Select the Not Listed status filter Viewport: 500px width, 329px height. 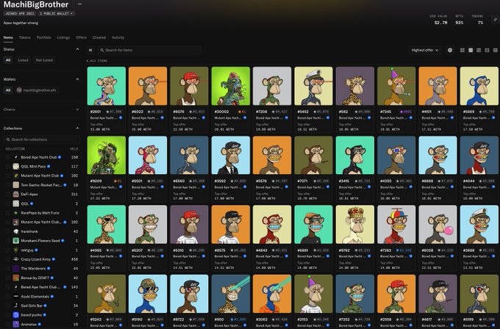click(x=44, y=60)
